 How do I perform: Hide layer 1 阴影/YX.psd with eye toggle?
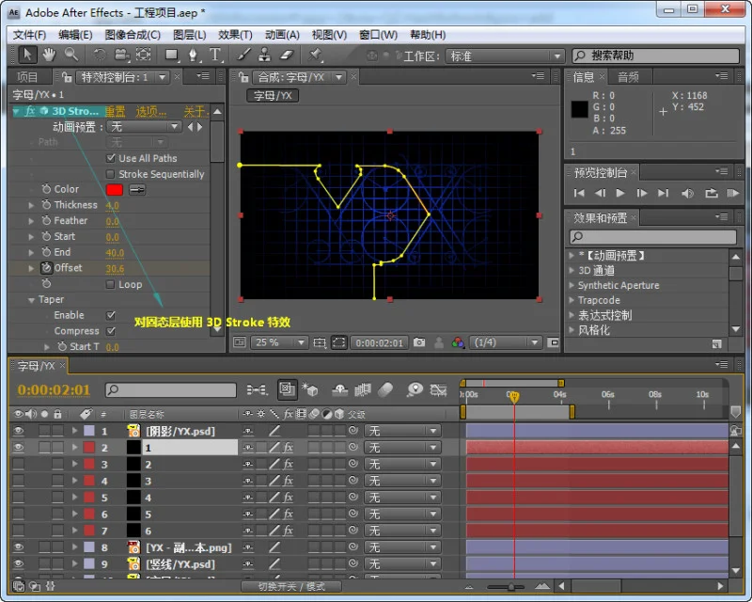click(x=18, y=431)
